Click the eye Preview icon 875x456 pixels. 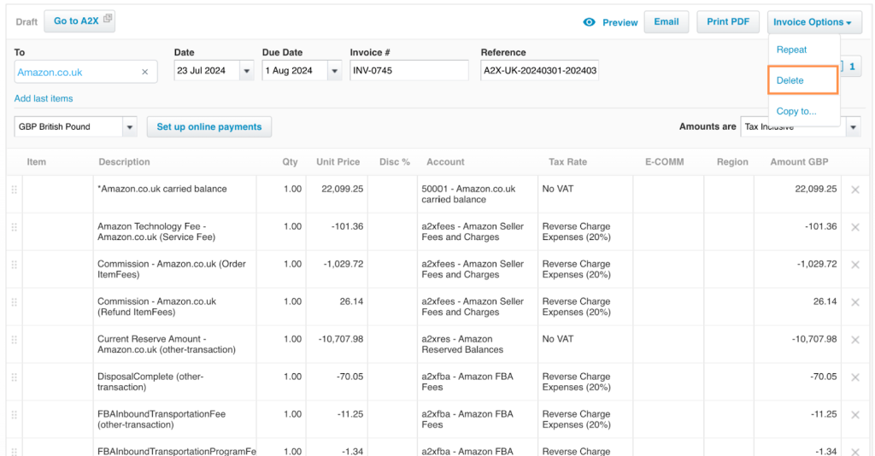(589, 22)
